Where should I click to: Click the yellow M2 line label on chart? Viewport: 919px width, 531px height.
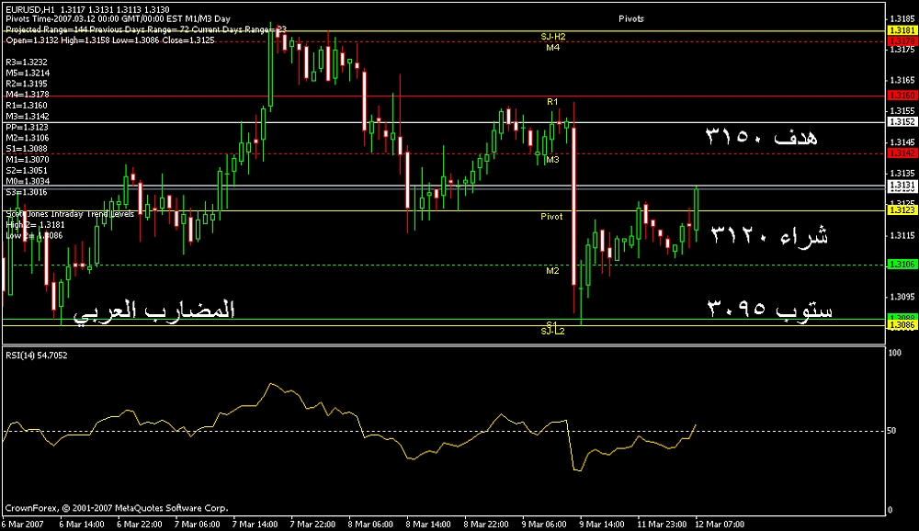coord(552,271)
